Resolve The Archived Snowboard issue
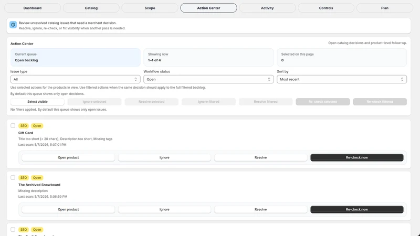The height and width of the screenshot is (236, 420). coord(260,209)
